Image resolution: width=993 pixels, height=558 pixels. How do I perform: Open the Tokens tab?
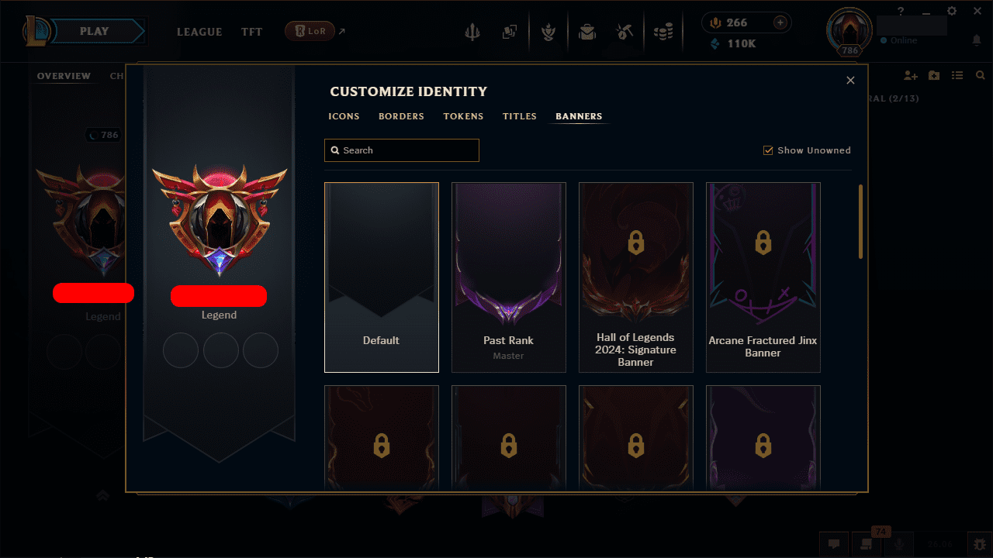pos(463,116)
